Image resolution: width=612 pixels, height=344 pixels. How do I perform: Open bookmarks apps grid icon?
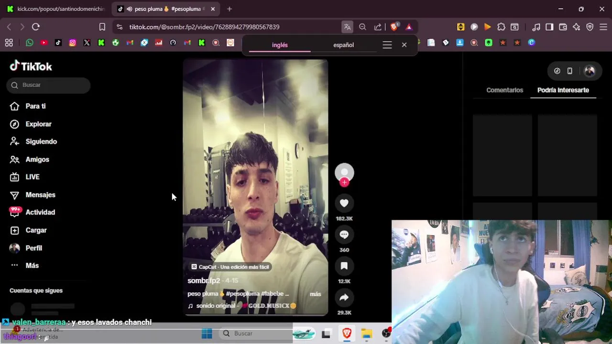[9, 43]
